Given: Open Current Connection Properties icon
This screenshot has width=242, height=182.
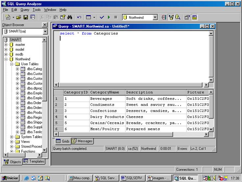Looking at the screenshot, I should click(187, 17).
